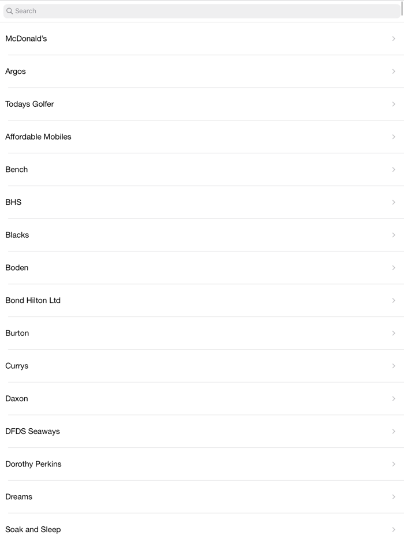404x539 pixels.
Task: Expand the Currys row arrow
Action: [x=394, y=366]
